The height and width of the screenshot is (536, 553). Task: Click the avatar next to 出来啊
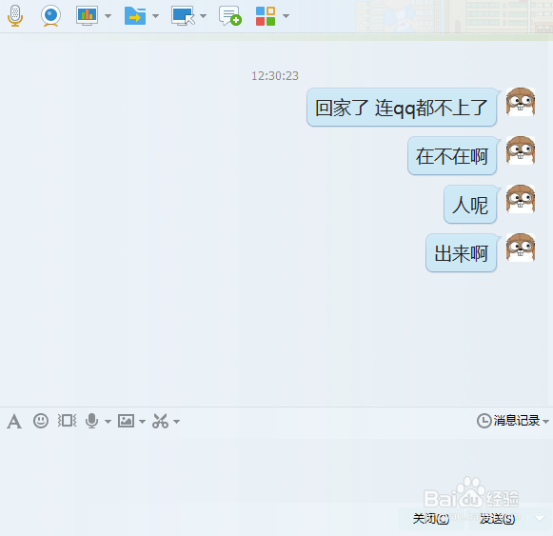click(x=521, y=248)
